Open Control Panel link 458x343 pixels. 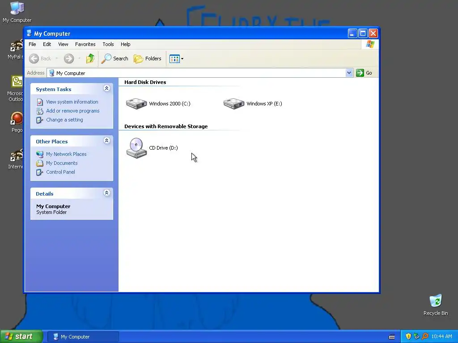(x=60, y=172)
